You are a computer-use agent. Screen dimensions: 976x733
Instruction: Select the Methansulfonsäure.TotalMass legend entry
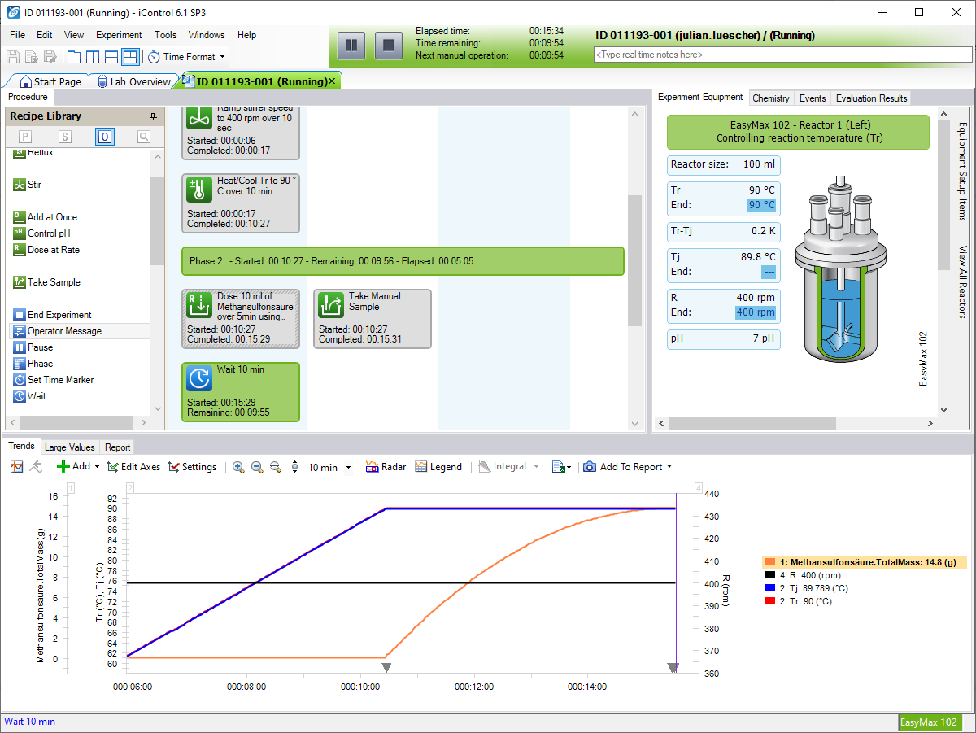pyautogui.click(x=865, y=562)
